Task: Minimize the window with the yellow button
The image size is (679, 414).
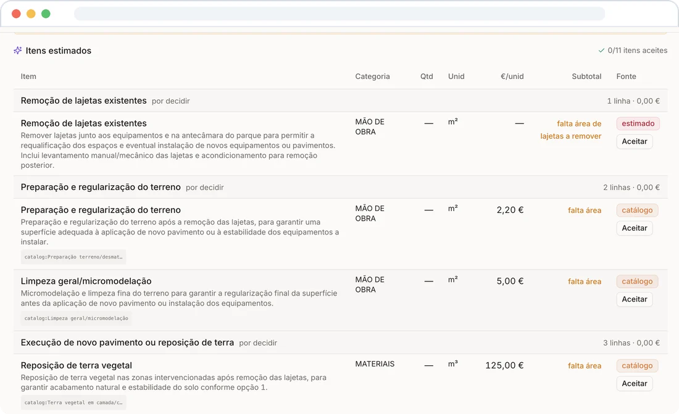Action: point(31,14)
